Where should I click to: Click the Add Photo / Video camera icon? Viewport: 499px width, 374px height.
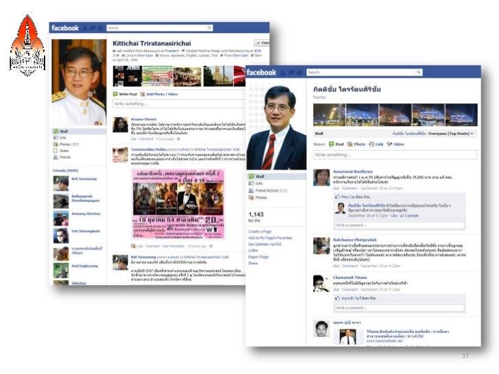(143, 94)
